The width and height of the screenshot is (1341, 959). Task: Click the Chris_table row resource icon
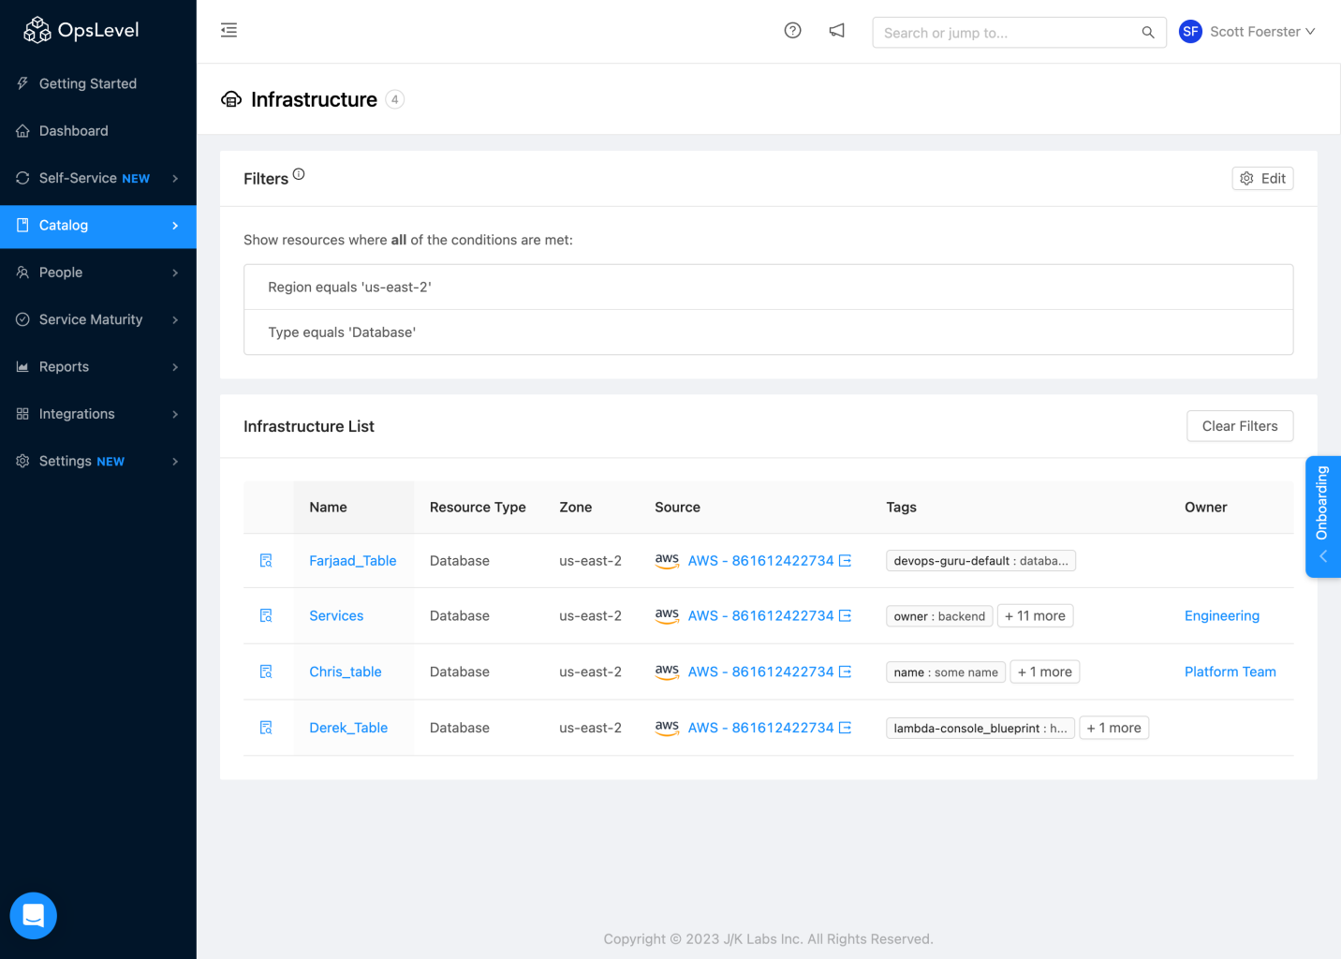(266, 671)
